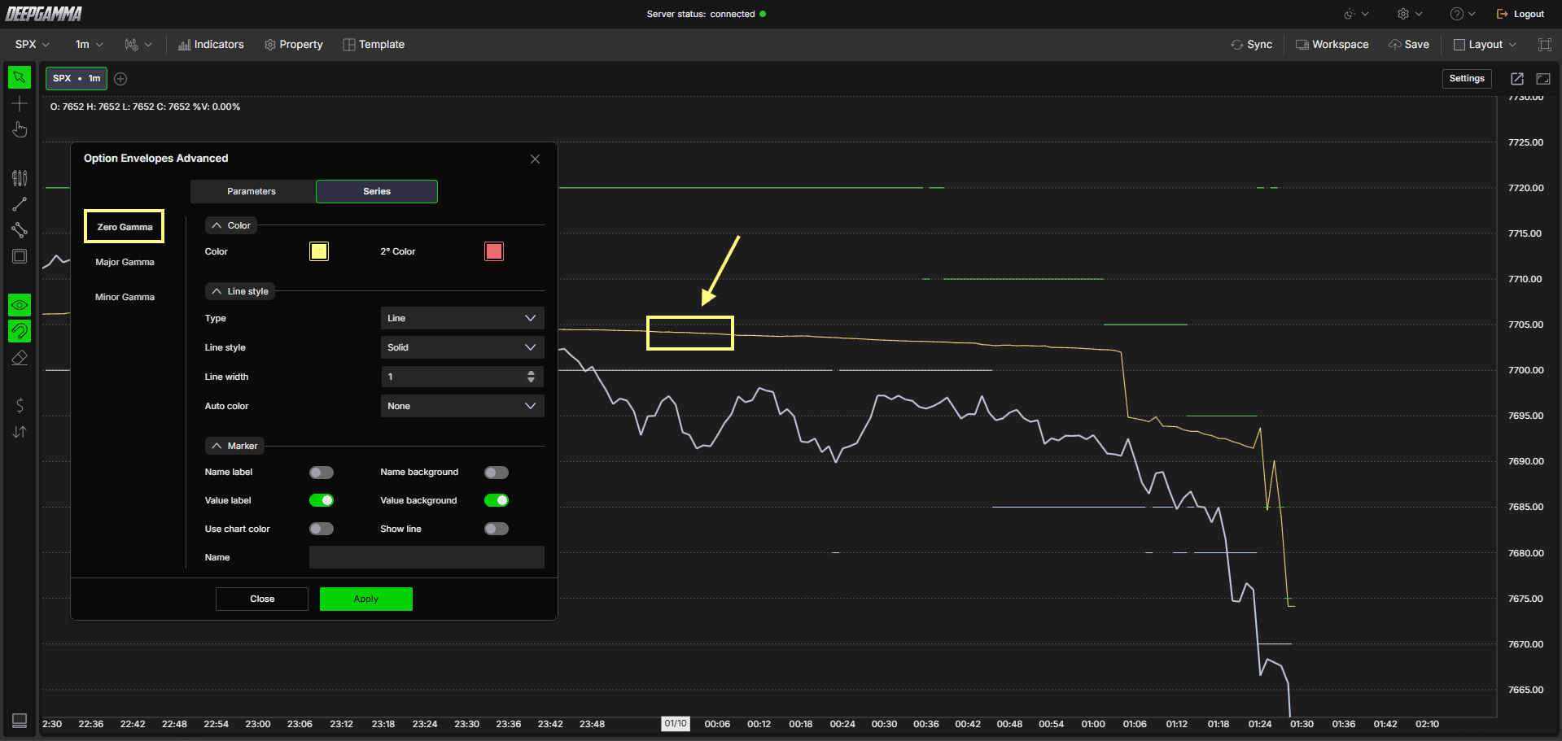Image resolution: width=1562 pixels, height=741 pixels.
Task: Select the trend line drawing tool
Action: click(20, 204)
